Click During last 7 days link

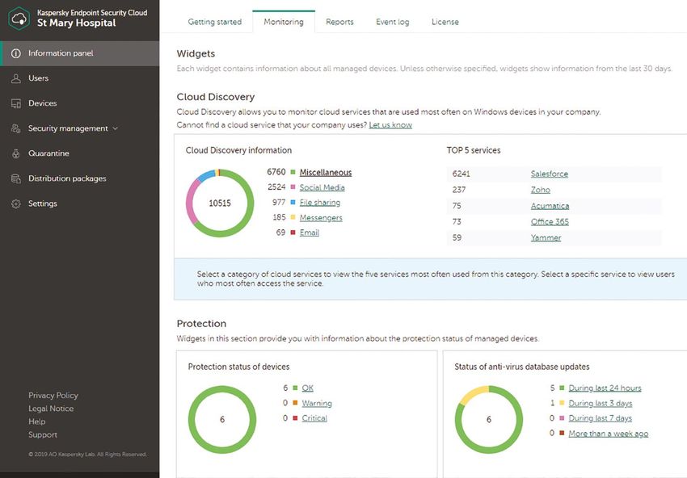coord(601,418)
